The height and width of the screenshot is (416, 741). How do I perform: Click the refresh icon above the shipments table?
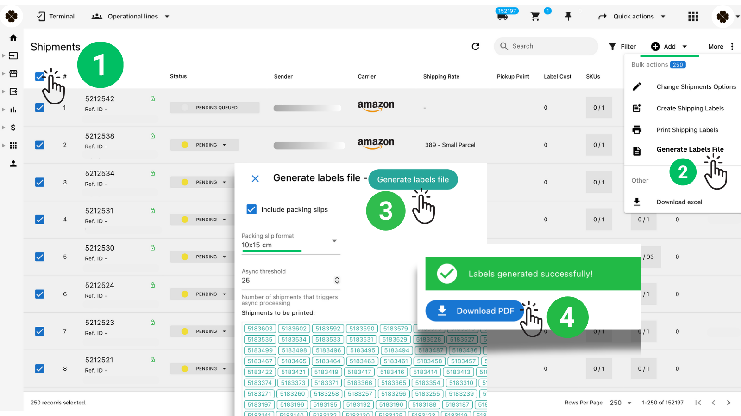[476, 46]
